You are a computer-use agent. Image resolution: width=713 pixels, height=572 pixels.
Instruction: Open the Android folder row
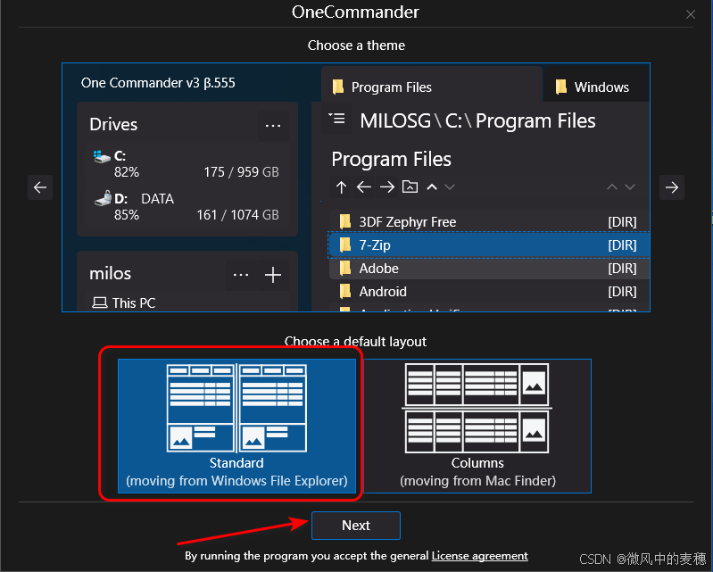pos(489,292)
